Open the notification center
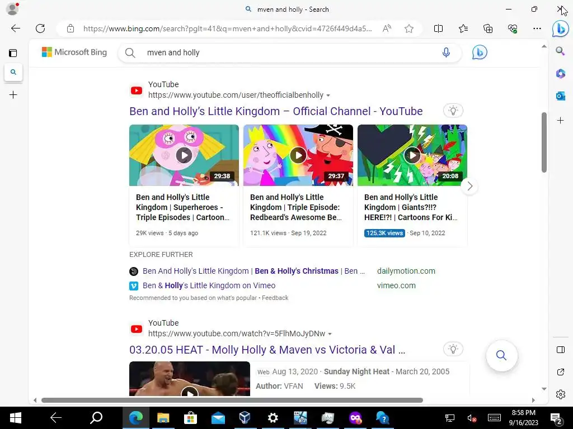This screenshot has height=429, width=573. 556,418
